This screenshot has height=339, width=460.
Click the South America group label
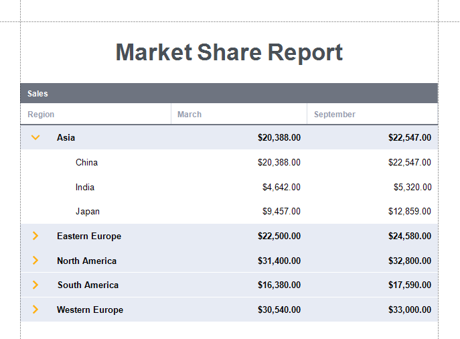pos(88,285)
